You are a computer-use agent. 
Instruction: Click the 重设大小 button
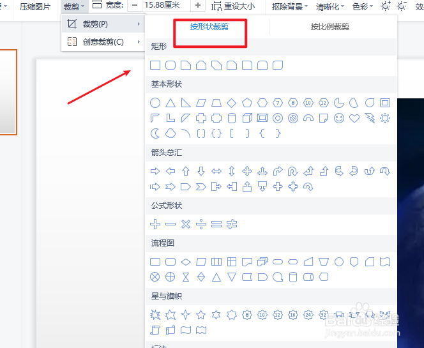pyautogui.click(x=233, y=6)
